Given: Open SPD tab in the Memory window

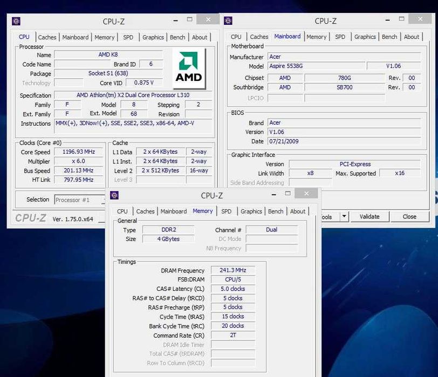Looking at the screenshot, I should pyautogui.click(x=226, y=211).
